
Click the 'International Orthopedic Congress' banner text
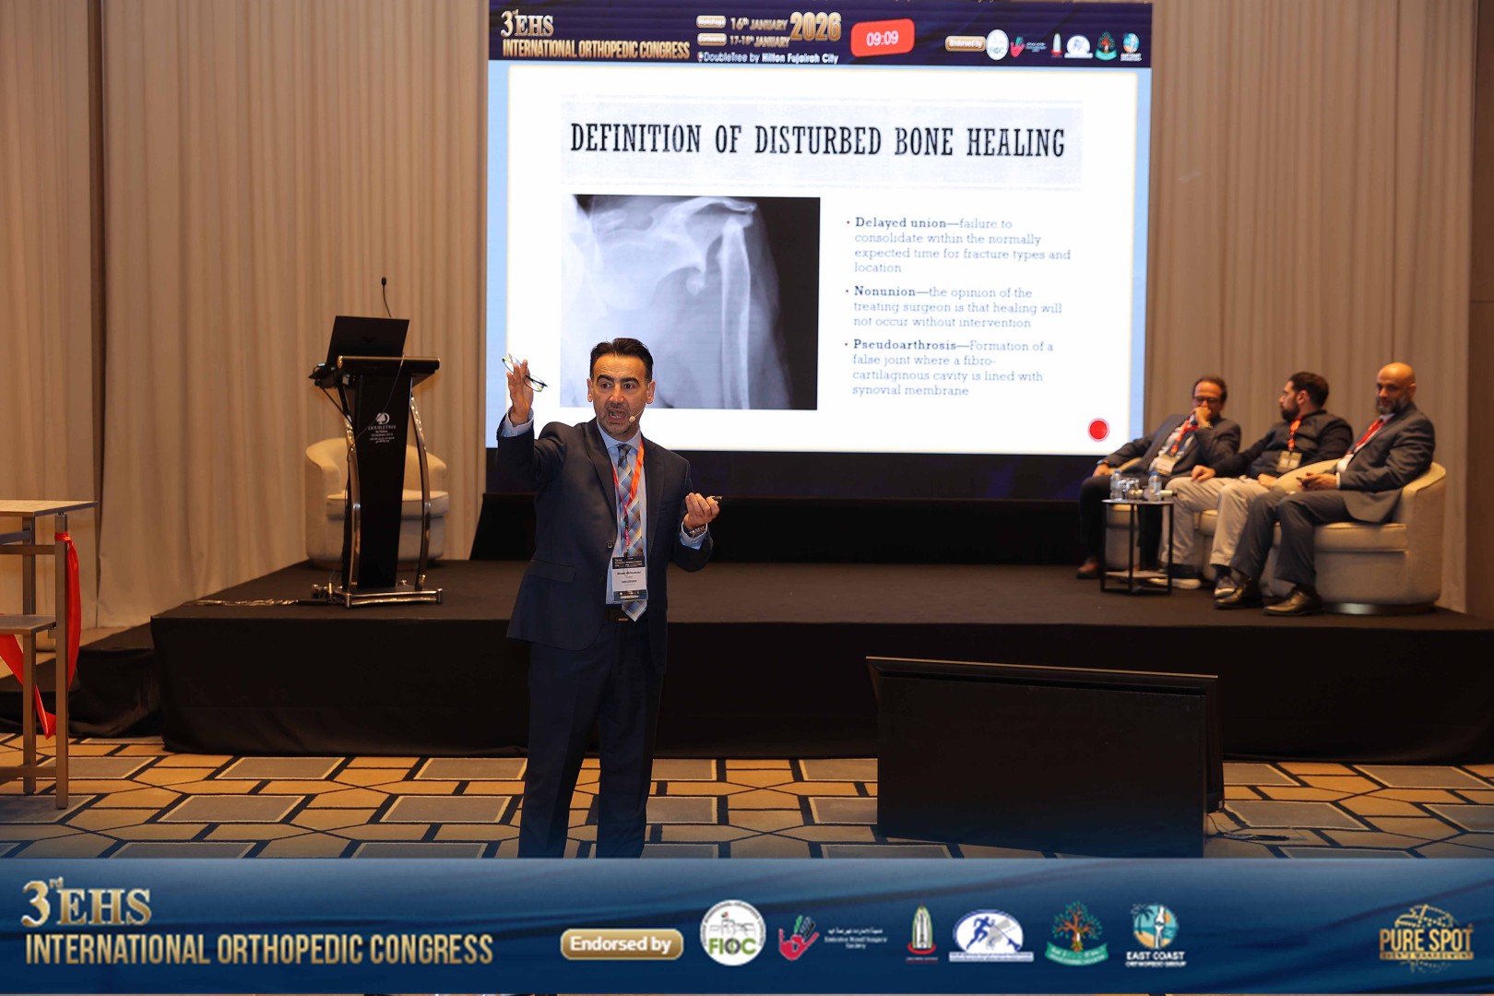pos(259,948)
